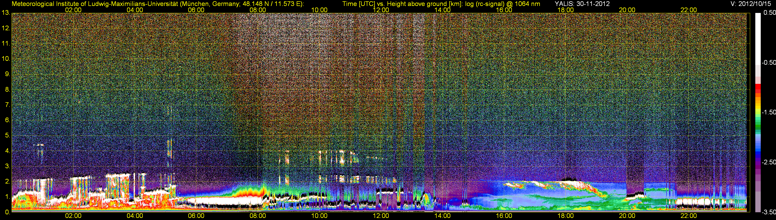This screenshot has width=776, height=220.
Task: Click the 14:00 label on the top time axis
Action: coord(443,10)
